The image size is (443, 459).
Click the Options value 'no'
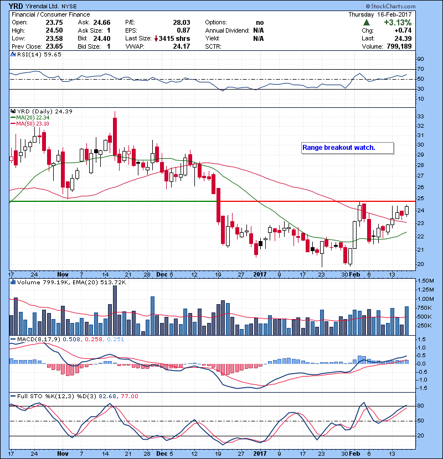coord(260,23)
